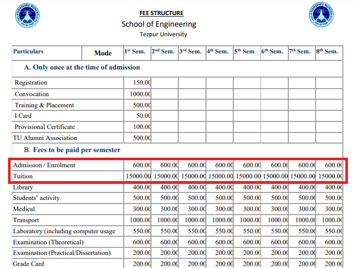The height and width of the screenshot is (268, 357).
Task: Click Provisional Certificate value 100.00
Action: tap(142, 127)
